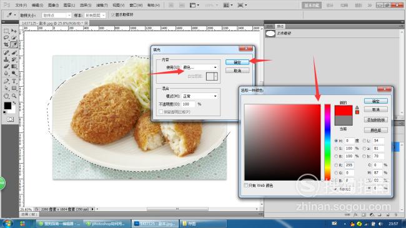Select the Healing Brush tool
This screenshot has width=406, height=228.
(6, 52)
